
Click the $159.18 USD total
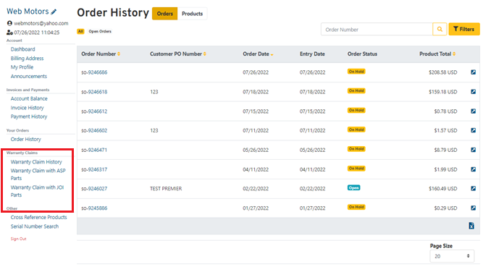[x=443, y=92]
